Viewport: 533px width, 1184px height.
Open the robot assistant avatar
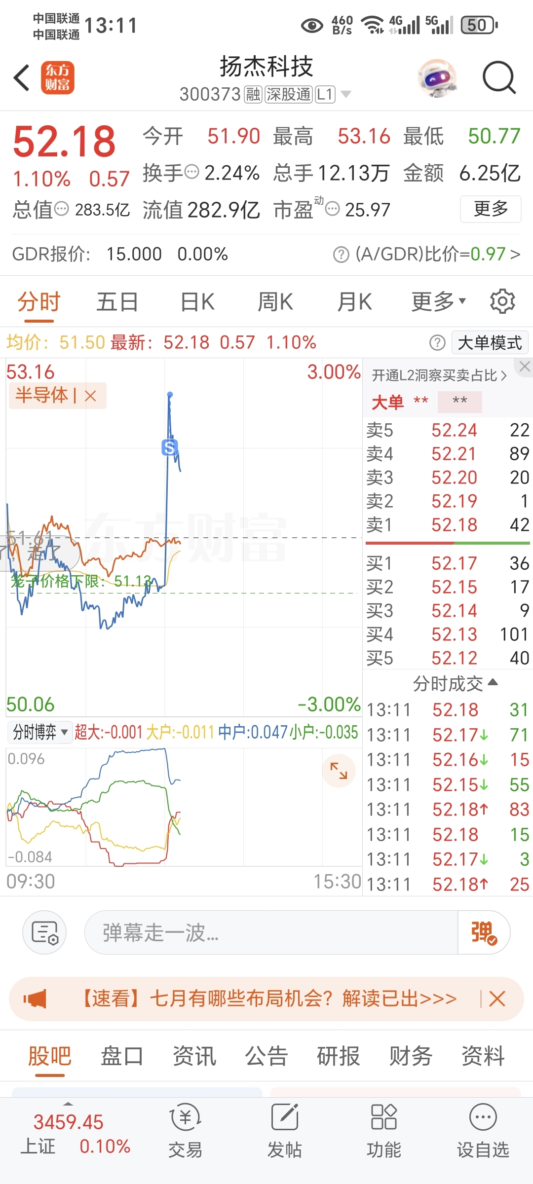[x=437, y=78]
